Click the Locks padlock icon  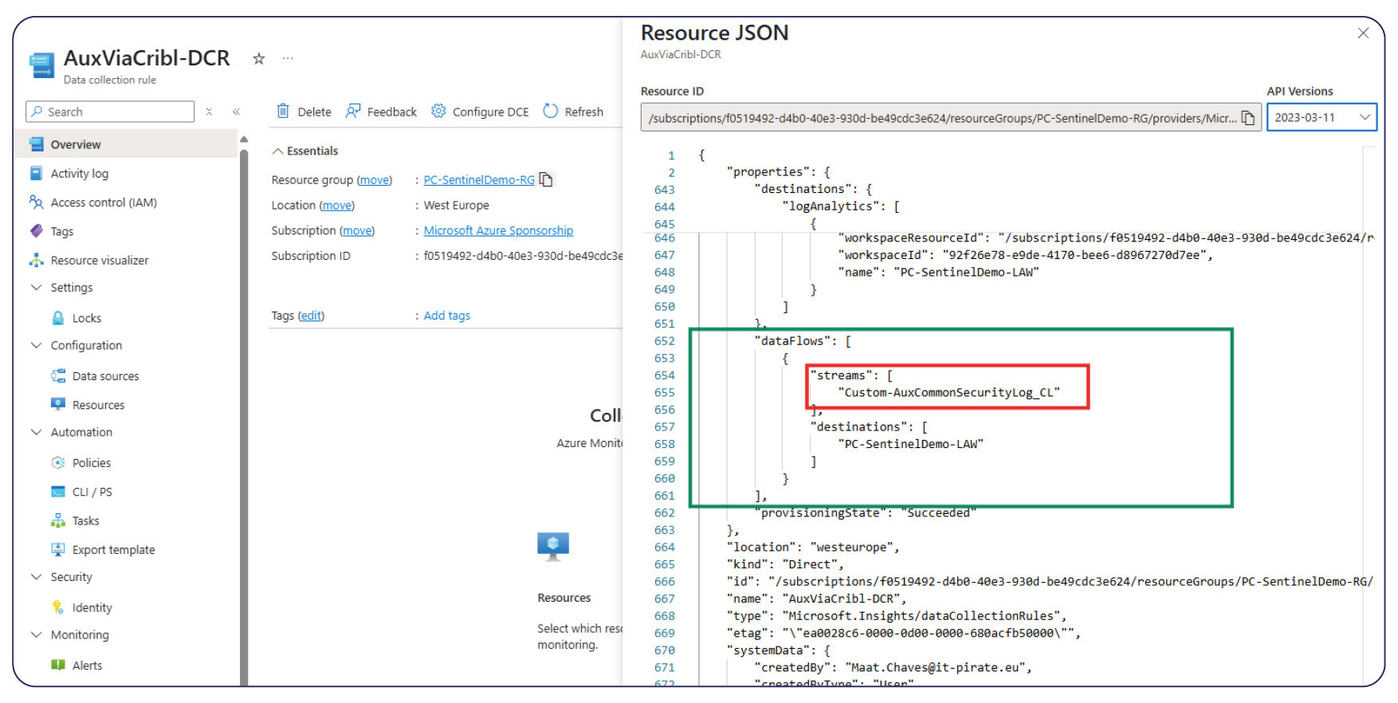tap(58, 317)
